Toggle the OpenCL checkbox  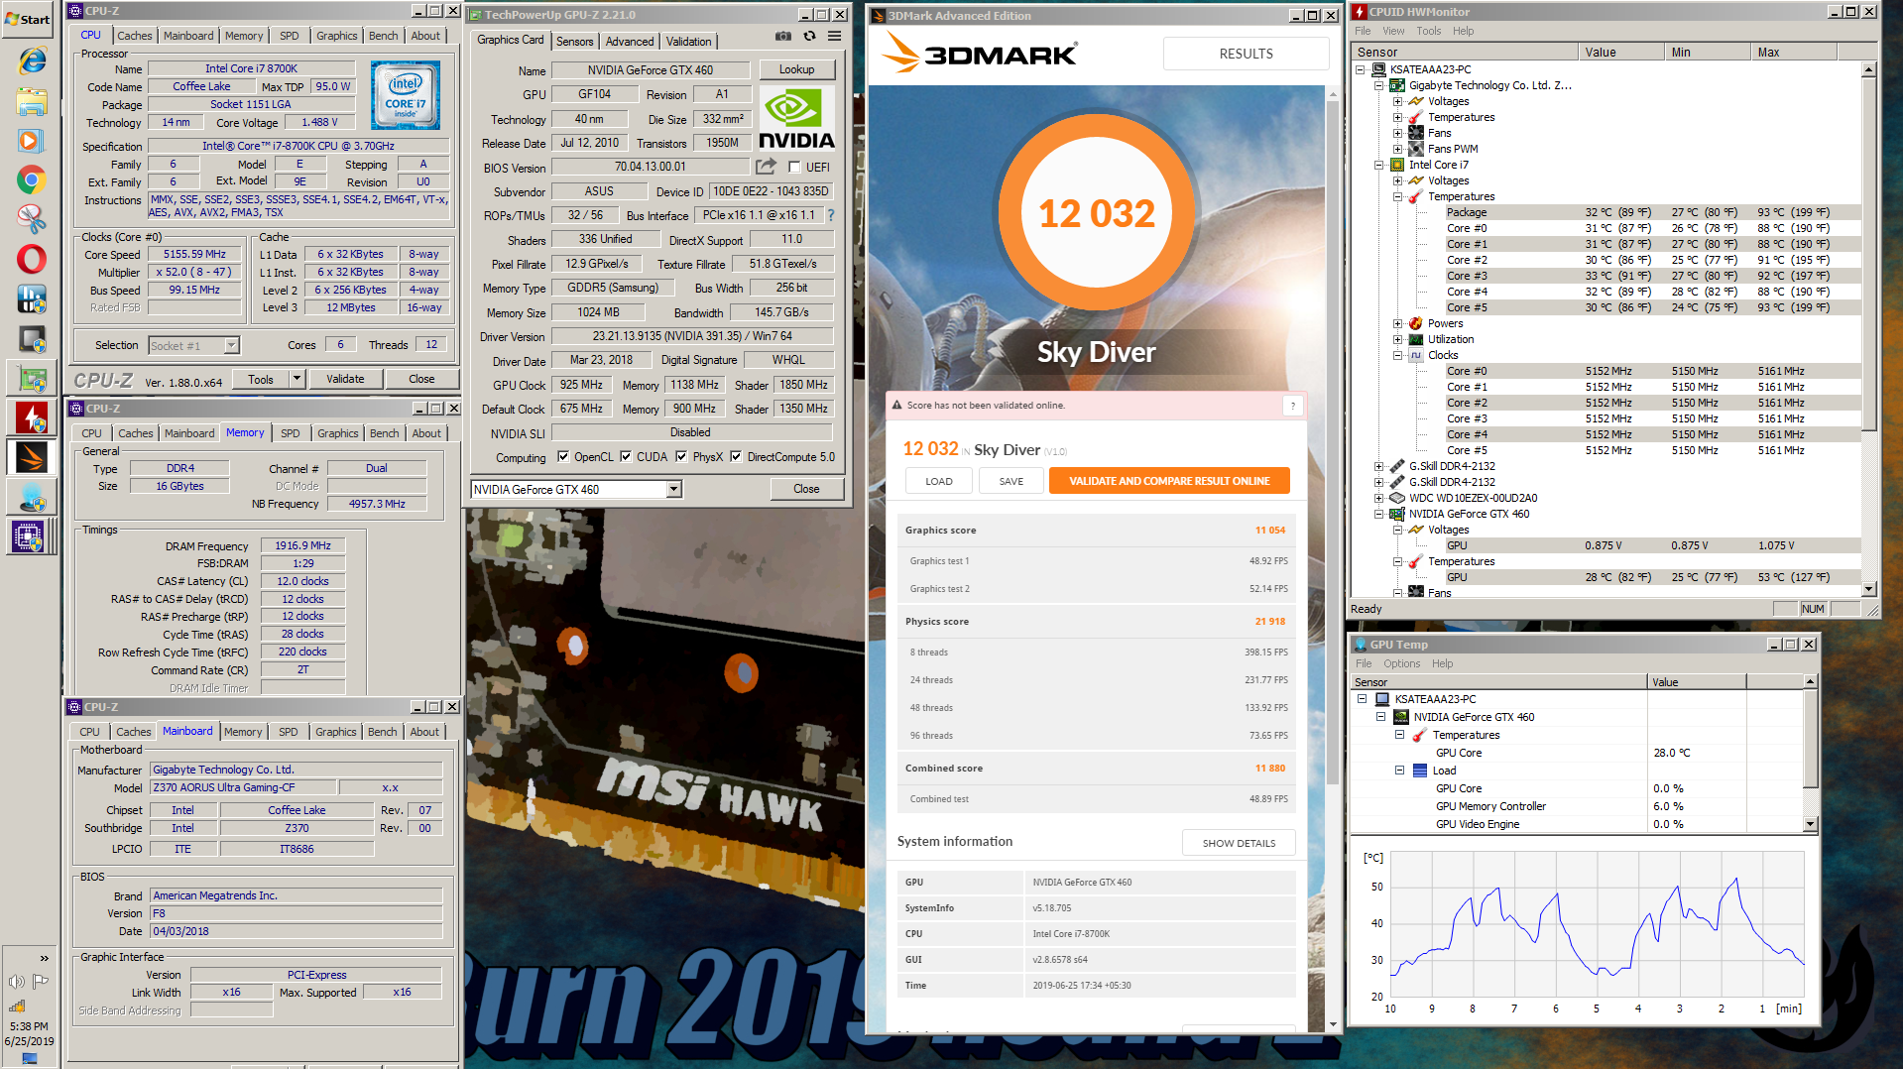point(563,457)
